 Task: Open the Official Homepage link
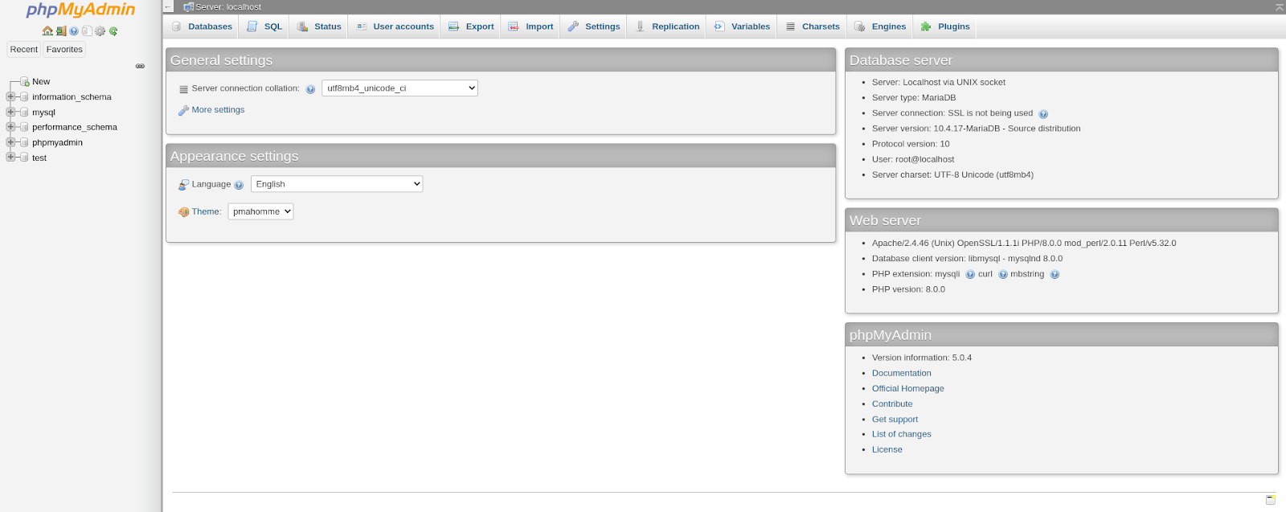pyautogui.click(x=907, y=388)
